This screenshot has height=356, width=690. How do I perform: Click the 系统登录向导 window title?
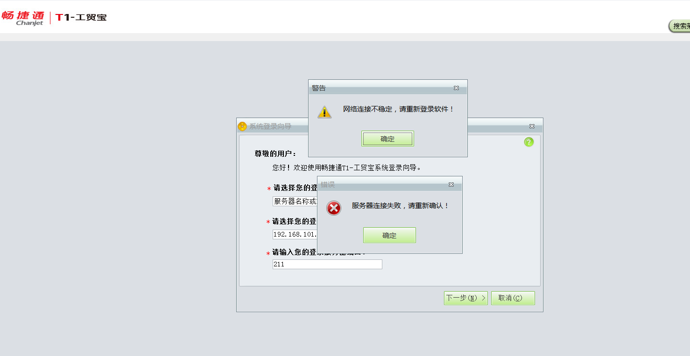coord(270,126)
